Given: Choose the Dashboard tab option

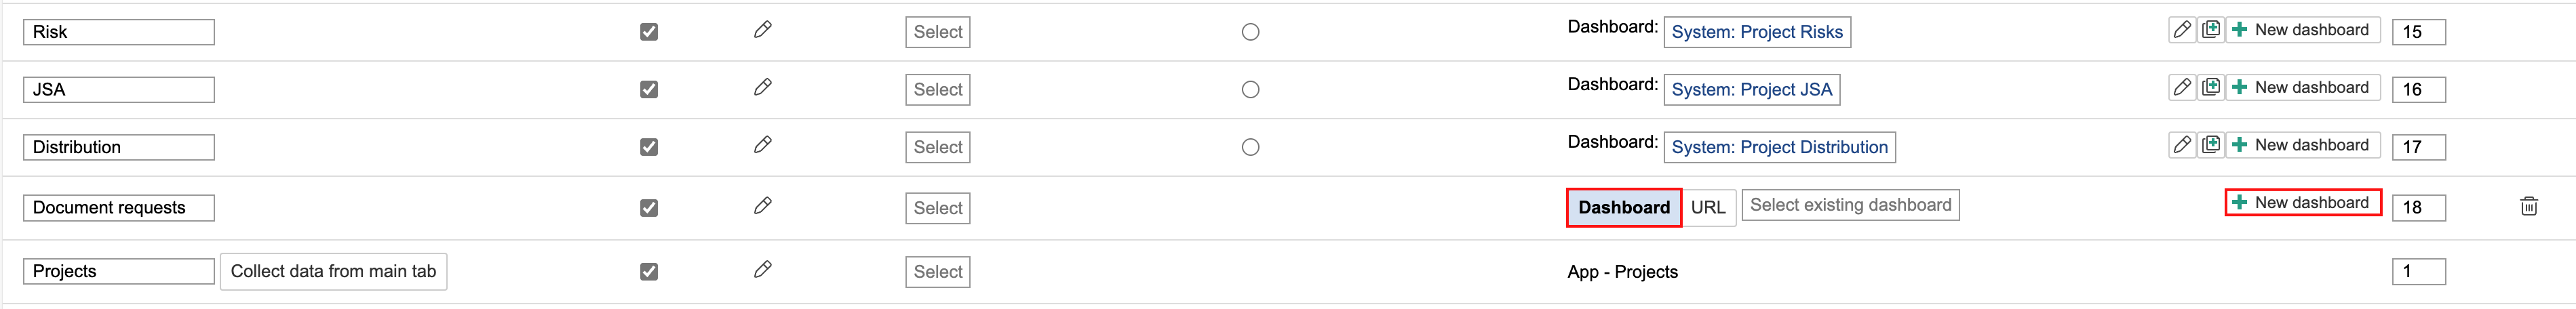Looking at the screenshot, I should click(x=1623, y=207).
